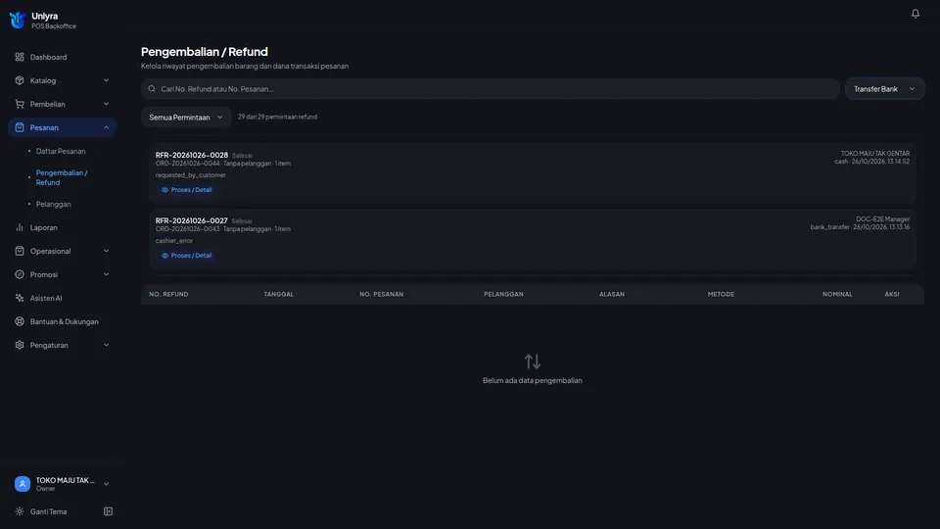Expand the Pengaturan chevron
The image size is (940, 529).
tap(106, 345)
